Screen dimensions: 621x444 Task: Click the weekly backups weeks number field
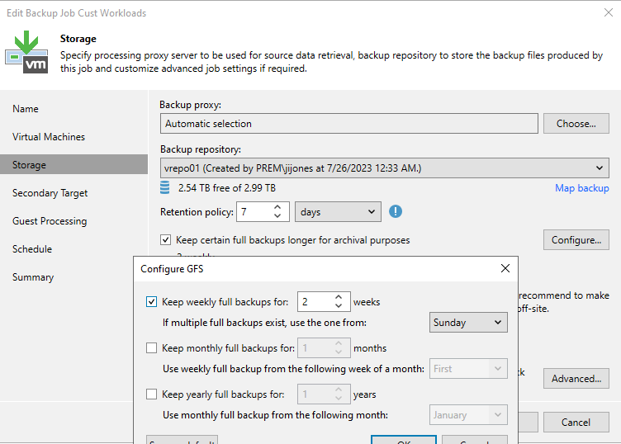click(314, 302)
